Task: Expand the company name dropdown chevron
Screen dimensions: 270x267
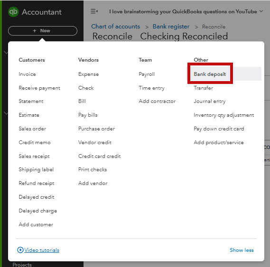Action: [261, 11]
